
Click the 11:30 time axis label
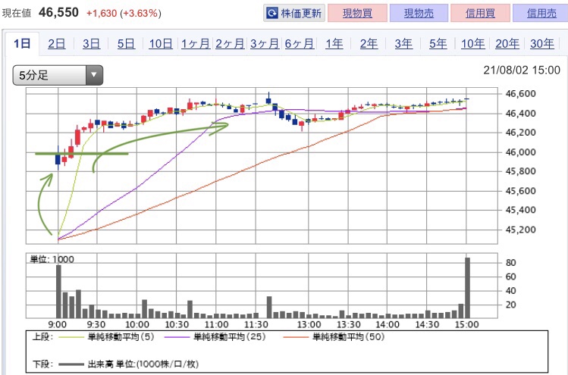(256, 324)
